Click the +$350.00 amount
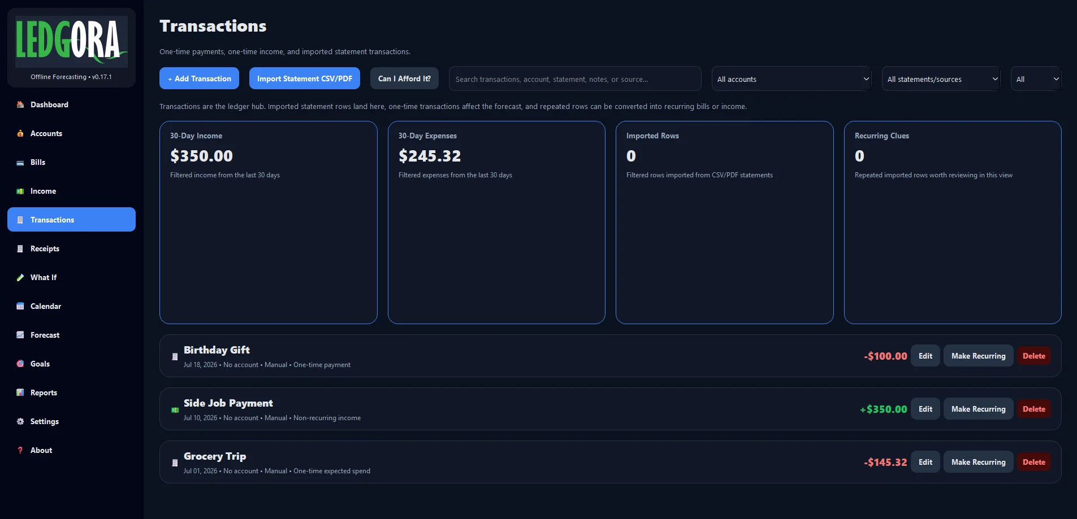Viewport: 1077px width, 519px height. [883, 409]
